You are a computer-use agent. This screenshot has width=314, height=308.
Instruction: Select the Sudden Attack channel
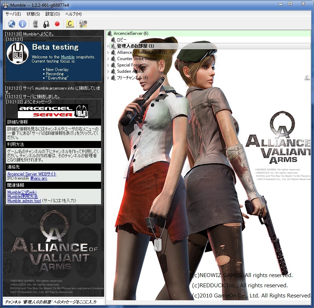tap(131, 71)
